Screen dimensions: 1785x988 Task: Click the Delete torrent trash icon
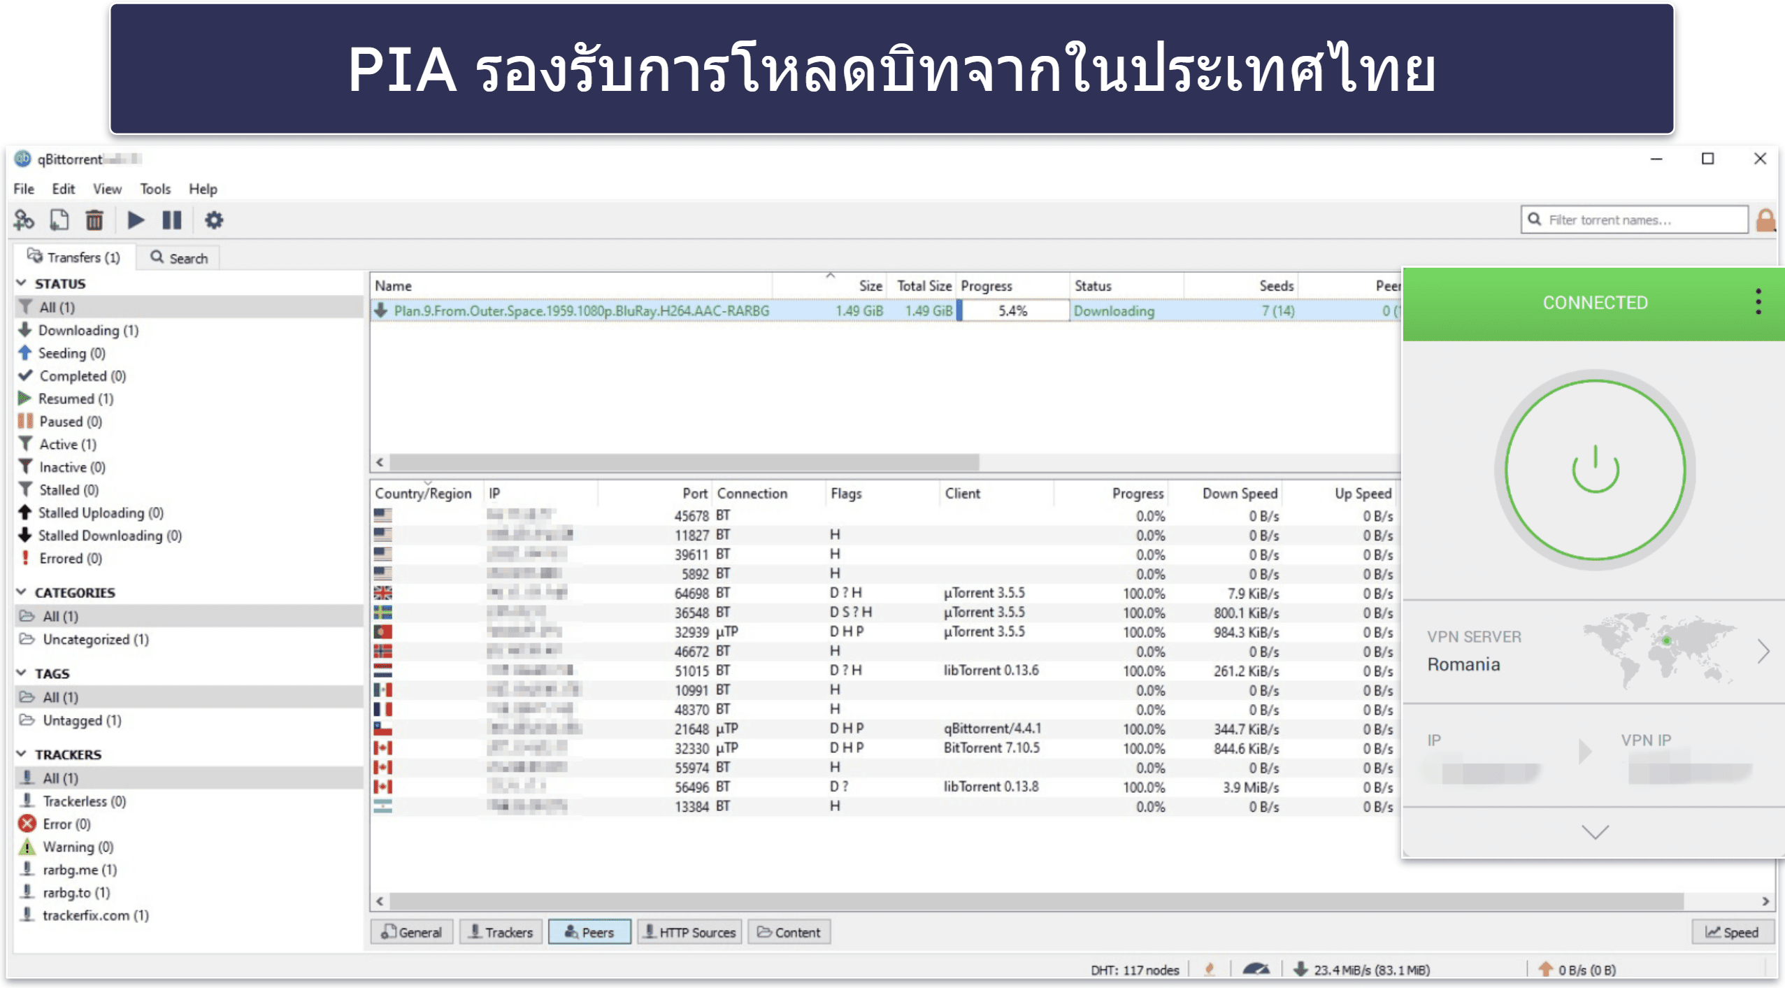tap(94, 220)
